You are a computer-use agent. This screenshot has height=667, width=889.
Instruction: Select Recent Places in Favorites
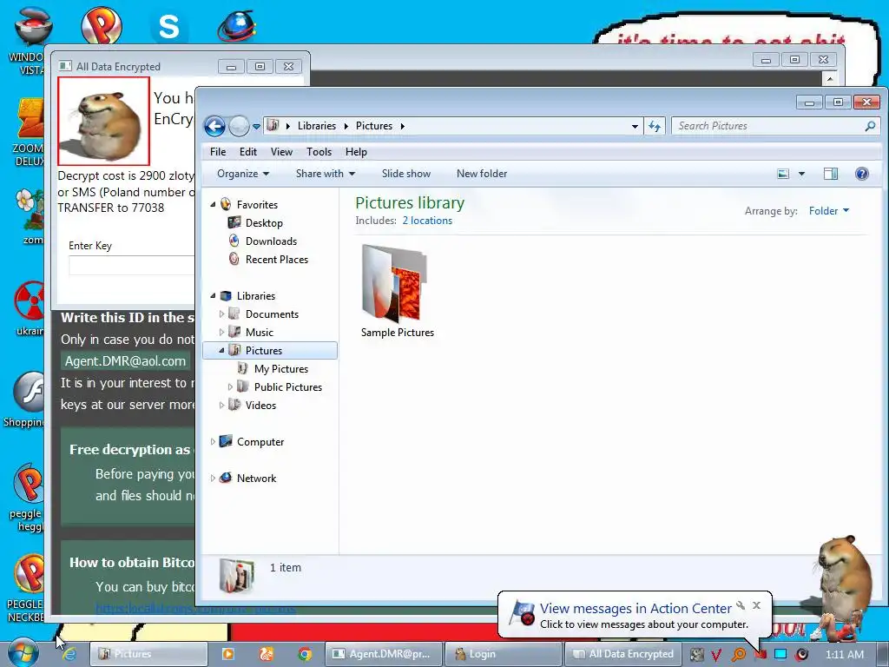coord(277,259)
